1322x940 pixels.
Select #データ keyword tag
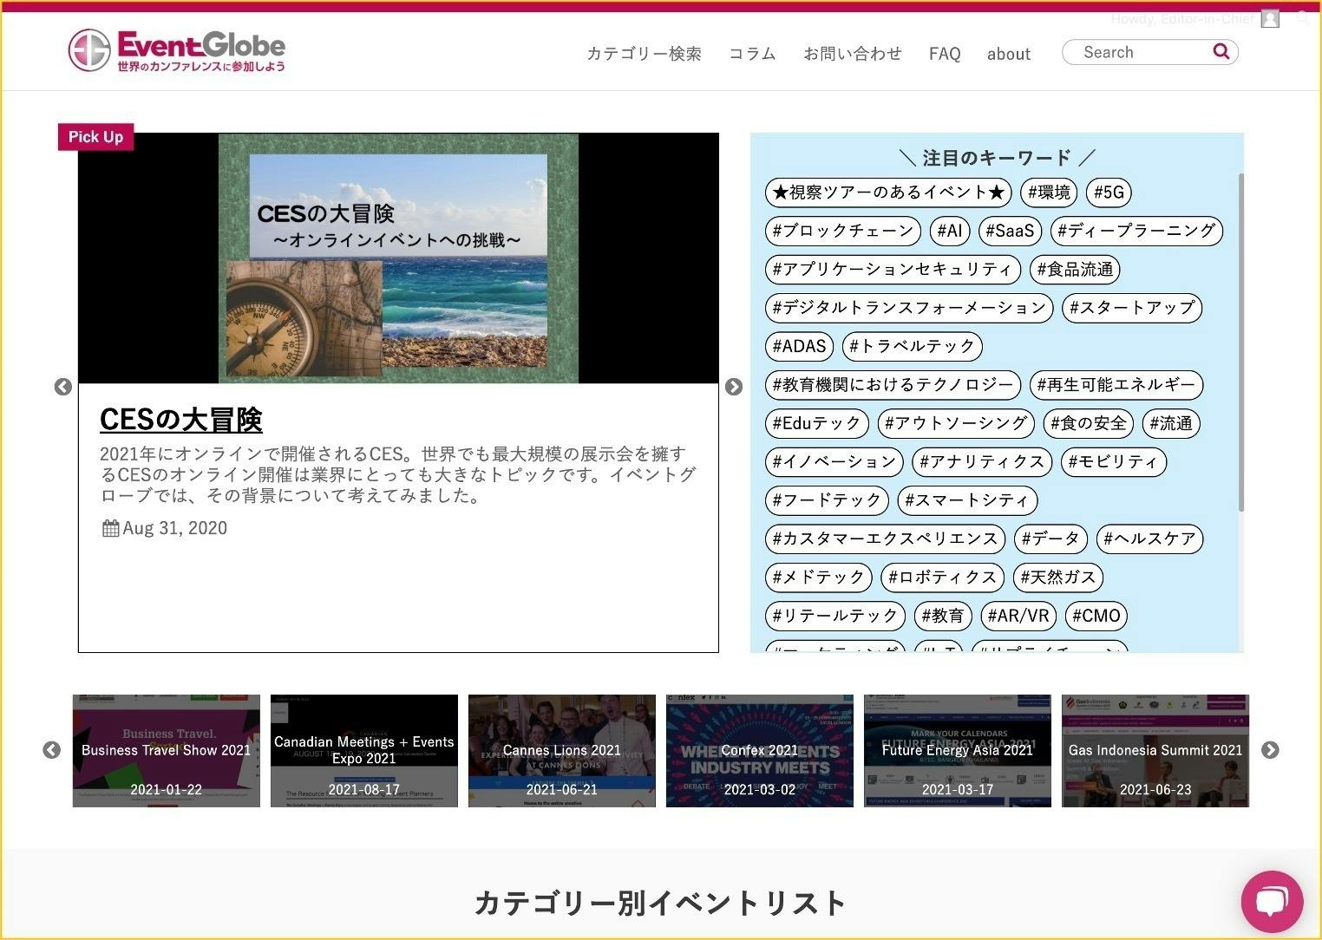click(x=1050, y=539)
